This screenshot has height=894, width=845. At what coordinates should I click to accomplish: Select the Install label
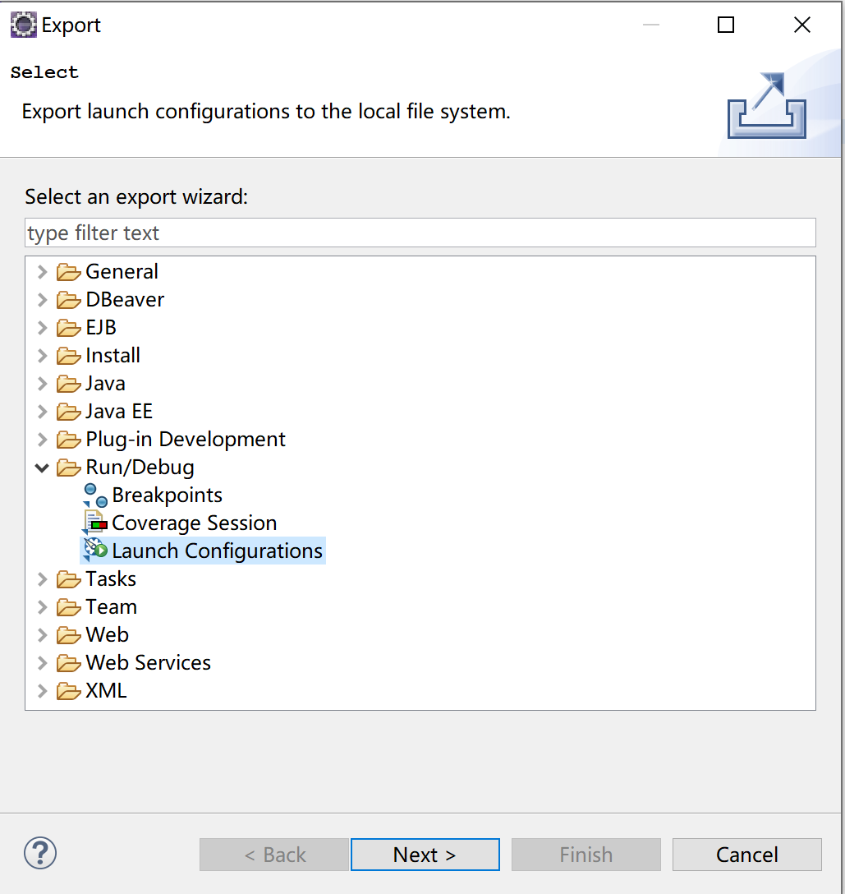coord(113,355)
